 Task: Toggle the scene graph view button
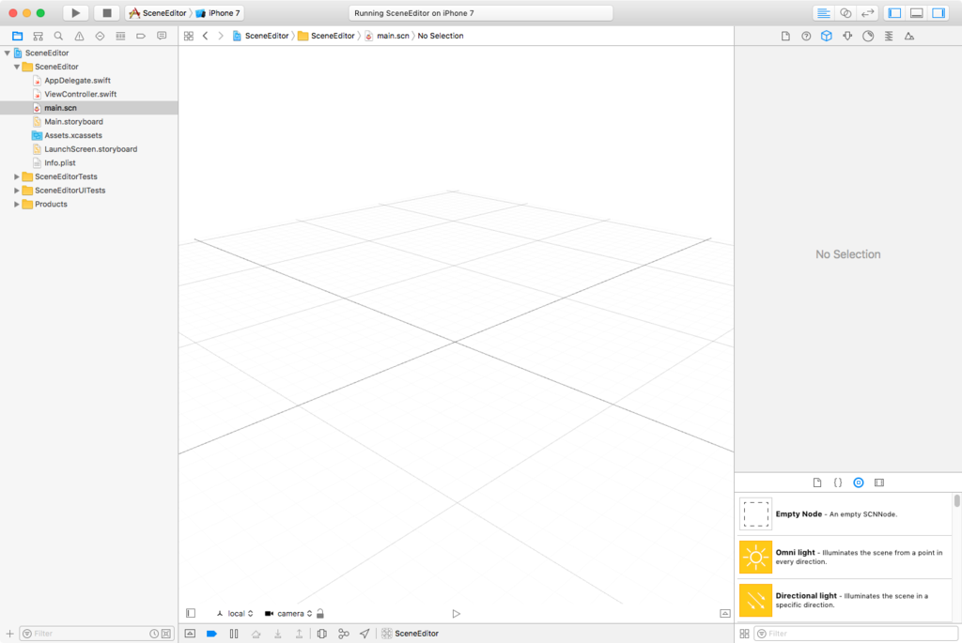click(x=191, y=614)
